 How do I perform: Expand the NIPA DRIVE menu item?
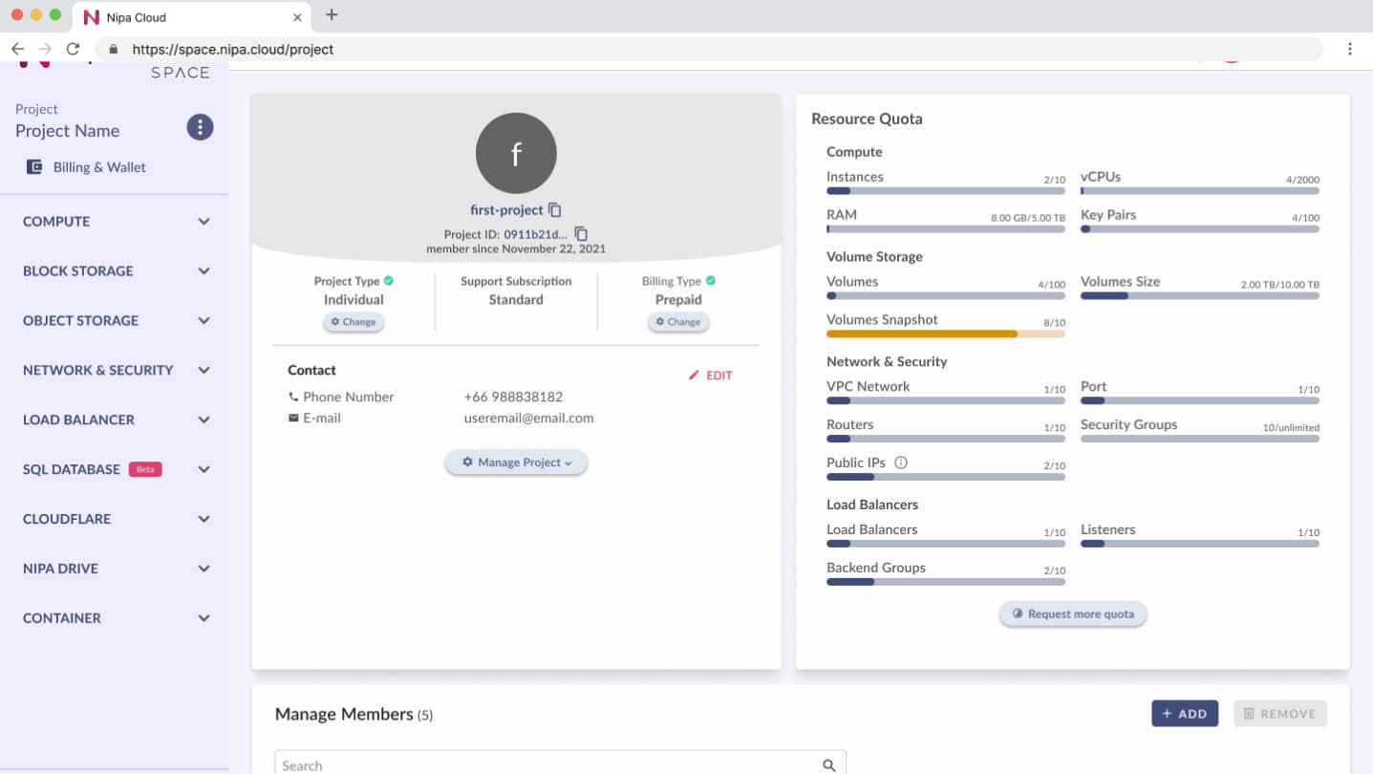pyautogui.click(x=115, y=569)
